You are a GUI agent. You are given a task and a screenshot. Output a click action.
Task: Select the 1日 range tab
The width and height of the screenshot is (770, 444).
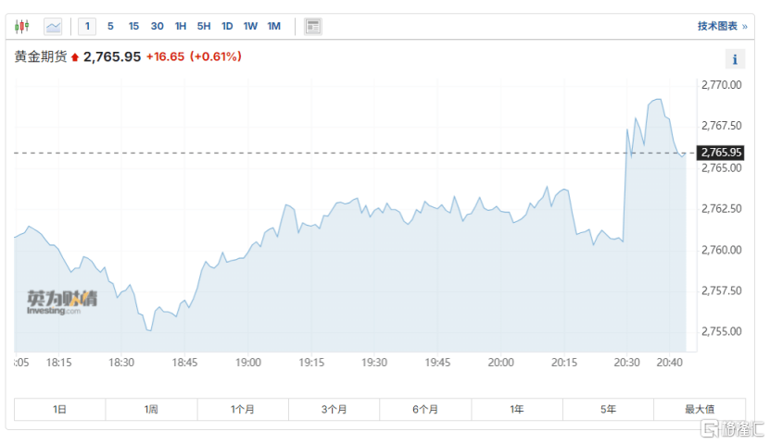(x=60, y=409)
